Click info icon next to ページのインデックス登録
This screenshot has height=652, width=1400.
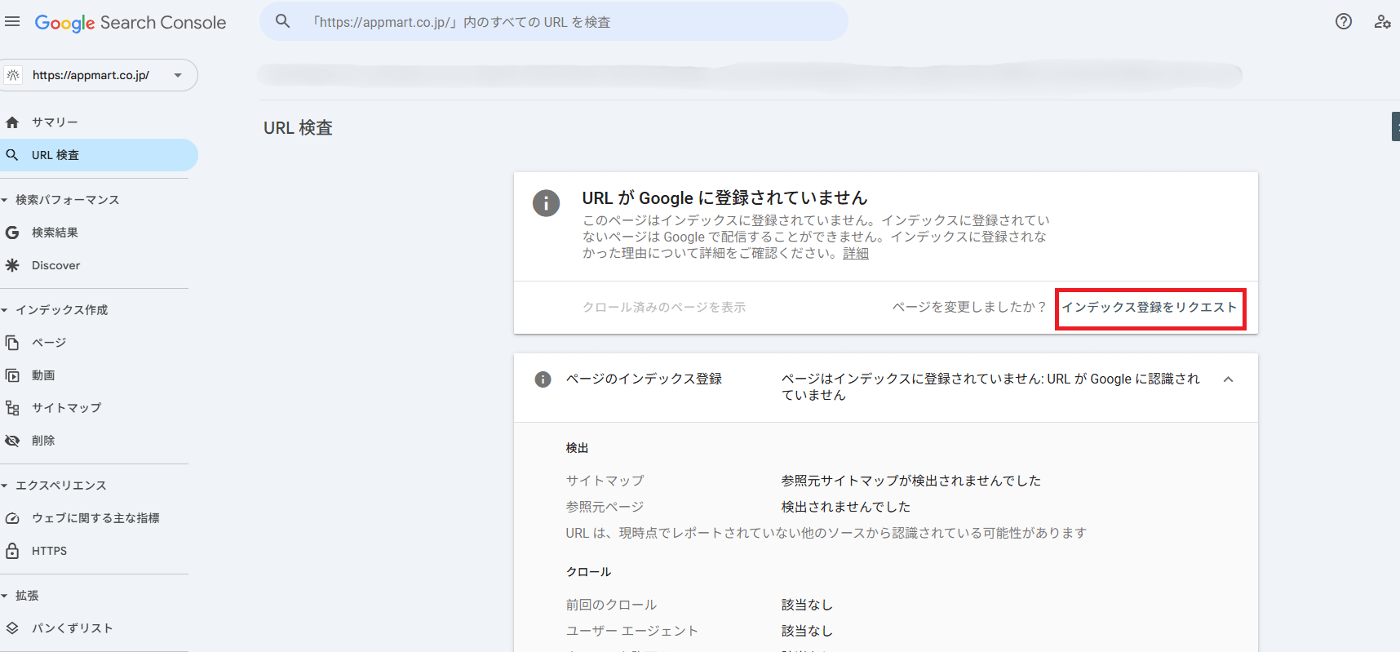[x=543, y=379]
